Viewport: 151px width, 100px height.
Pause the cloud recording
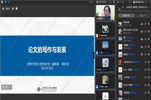(x=13, y=9)
